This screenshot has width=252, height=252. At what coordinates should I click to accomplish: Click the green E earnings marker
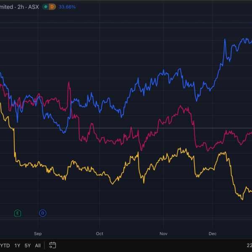pos(17,213)
